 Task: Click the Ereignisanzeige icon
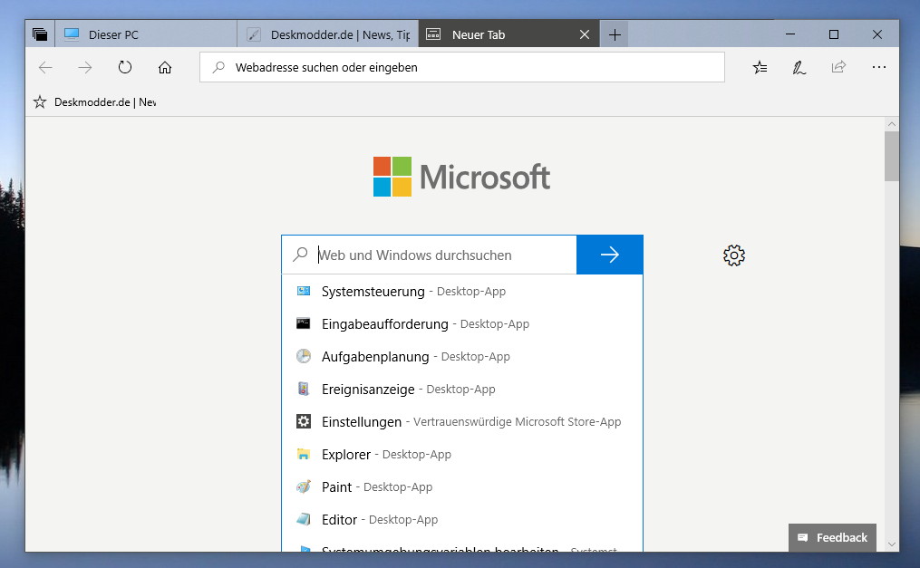(x=304, y=389)
